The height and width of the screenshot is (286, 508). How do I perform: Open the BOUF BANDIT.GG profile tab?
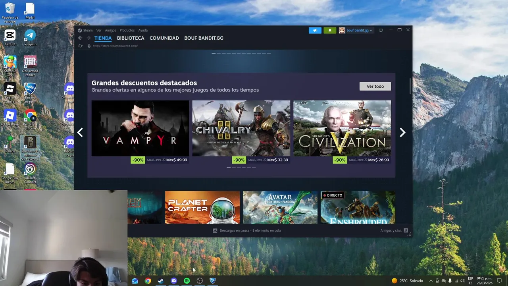[204, 38]
